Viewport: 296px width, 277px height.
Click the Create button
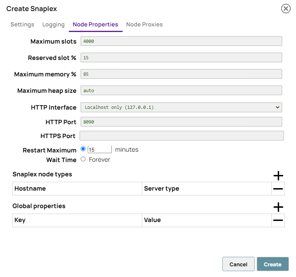(x=272, y=264)
